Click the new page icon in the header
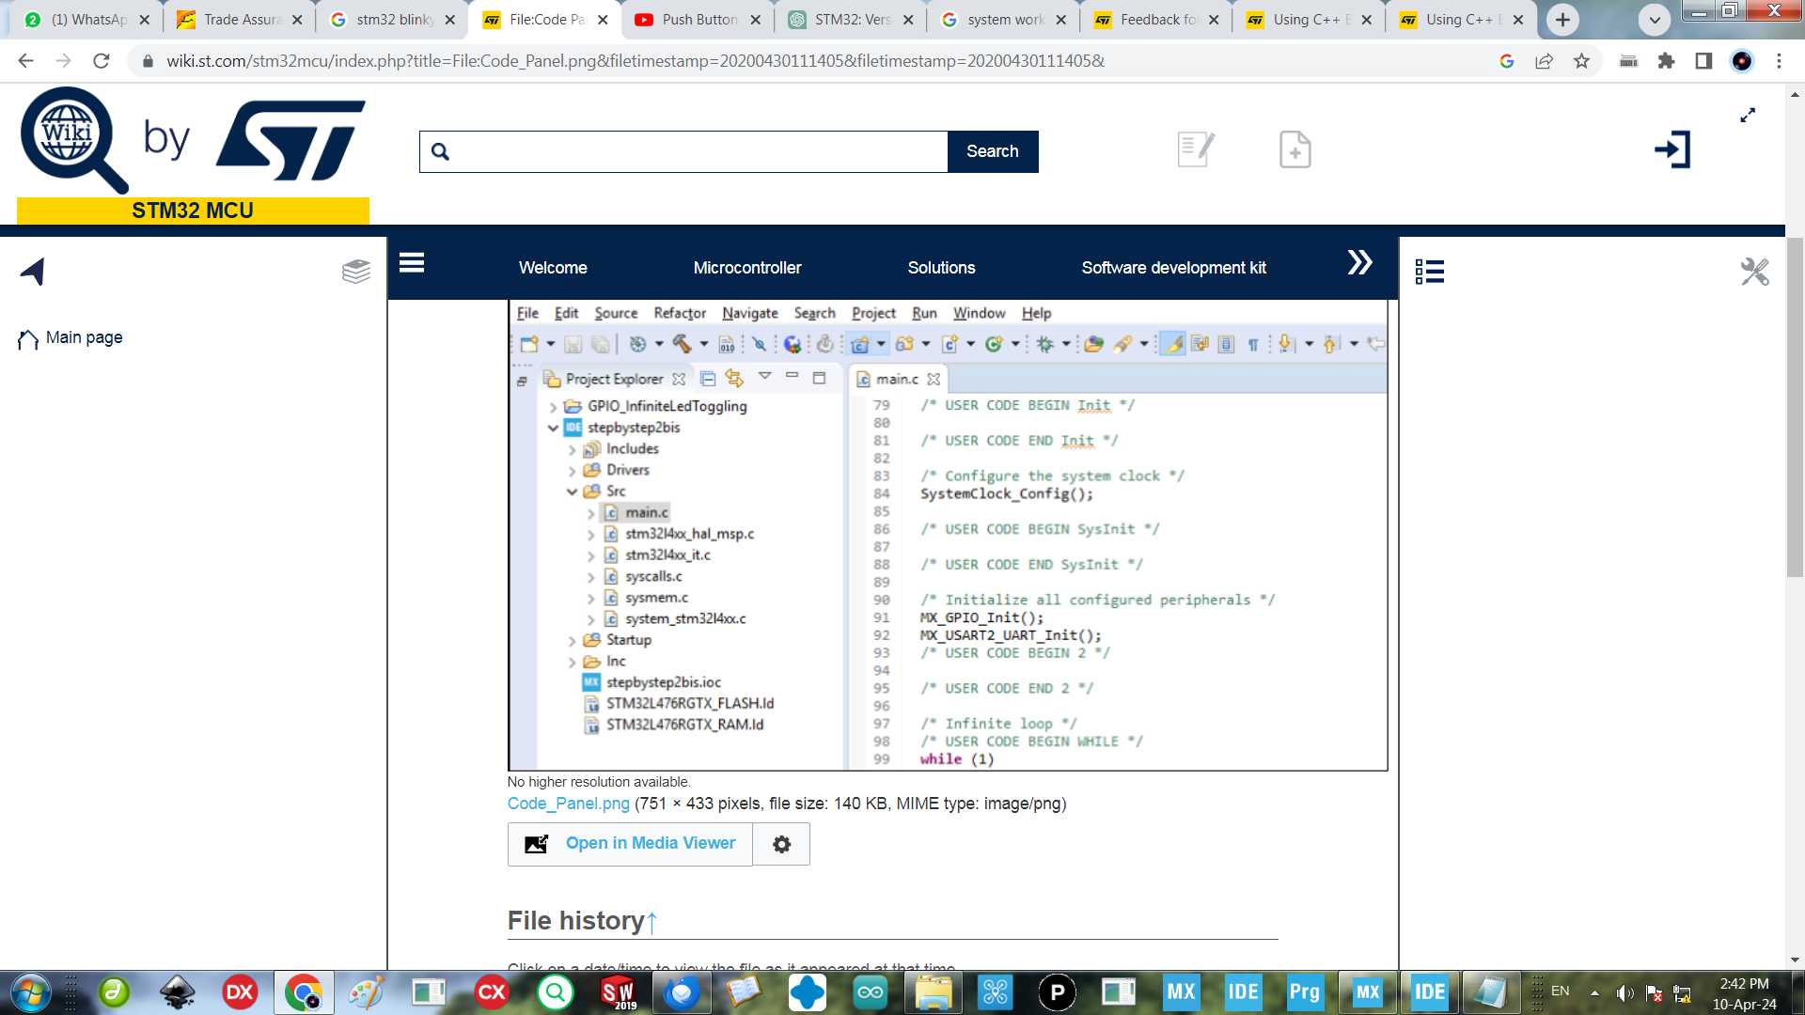This screenshot has height=1015, width=1805. tap(1295, 148)
